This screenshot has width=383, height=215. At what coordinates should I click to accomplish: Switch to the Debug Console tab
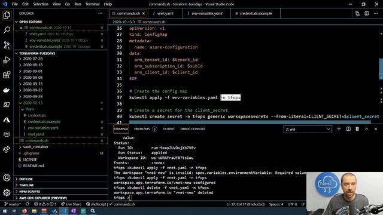click(193, 129)
